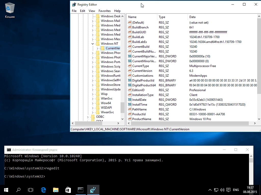The height and width of the screenshot is (195, 261).
Task: Expand the WwanSvc tree node
Action: [93, 112]
